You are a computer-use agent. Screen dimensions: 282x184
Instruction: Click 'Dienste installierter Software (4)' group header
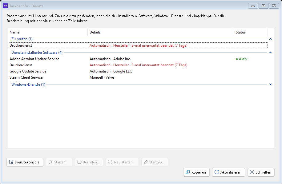pyautogui.click(x=37, y=53)
